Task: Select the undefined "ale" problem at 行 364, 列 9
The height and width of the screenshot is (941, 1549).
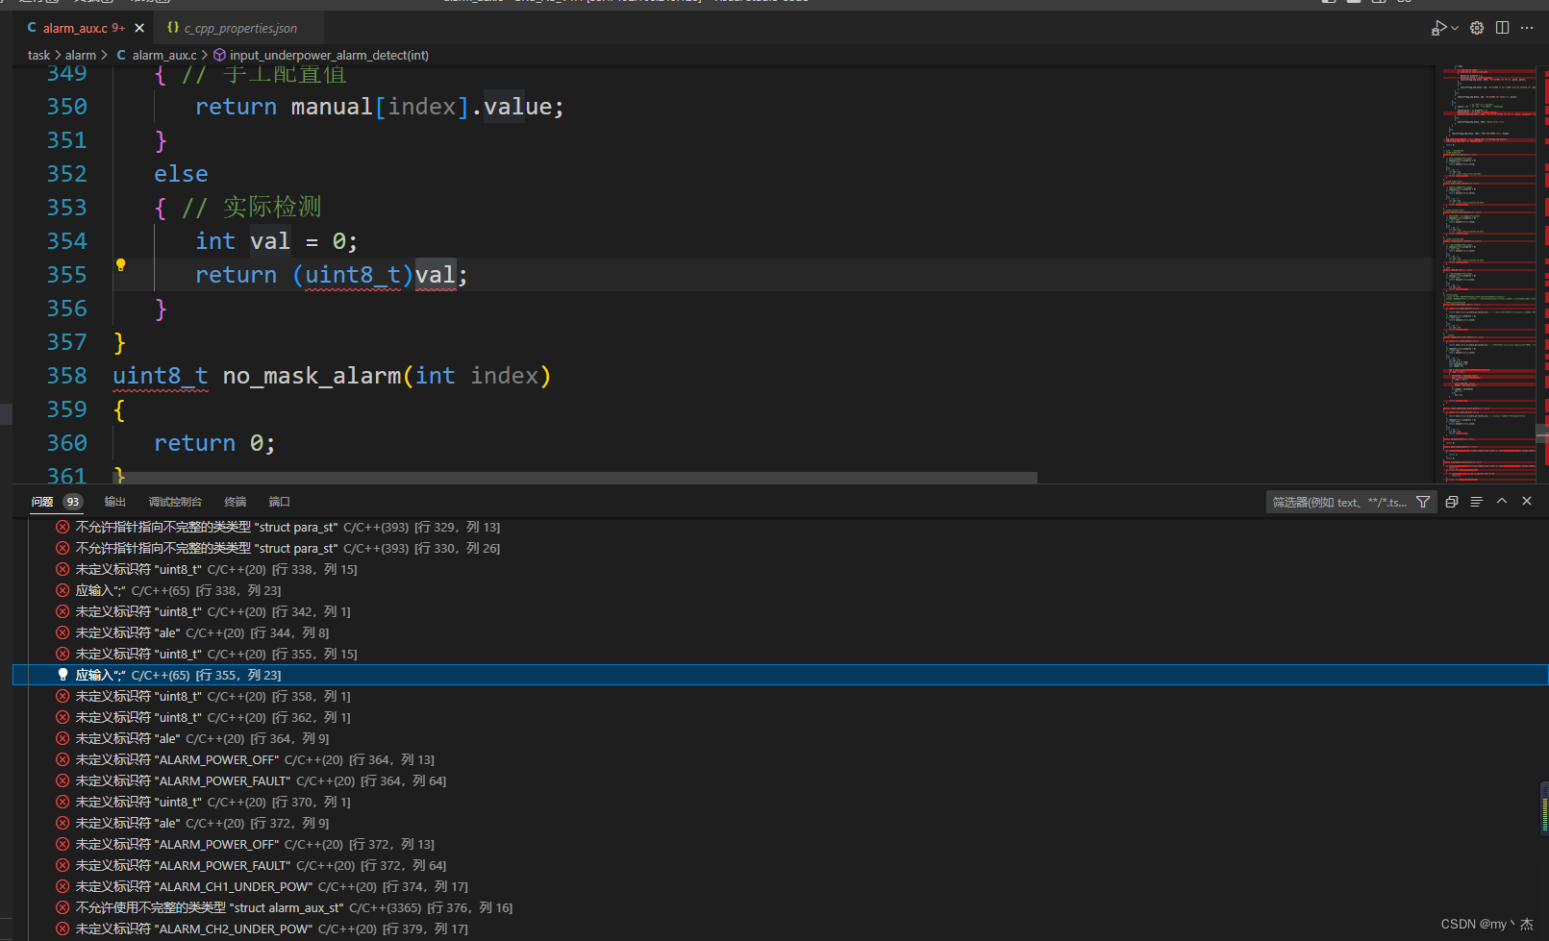Action: 780,738
